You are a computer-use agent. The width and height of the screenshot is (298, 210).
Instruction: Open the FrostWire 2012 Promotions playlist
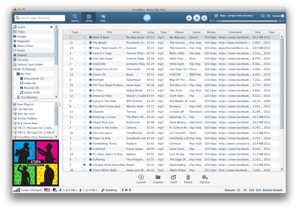pyautogui.click(x=33, y=137)
